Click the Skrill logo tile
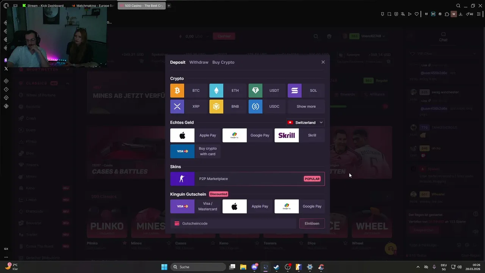 coord(287,135)
